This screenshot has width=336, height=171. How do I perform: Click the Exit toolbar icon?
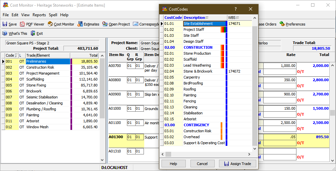33,33
